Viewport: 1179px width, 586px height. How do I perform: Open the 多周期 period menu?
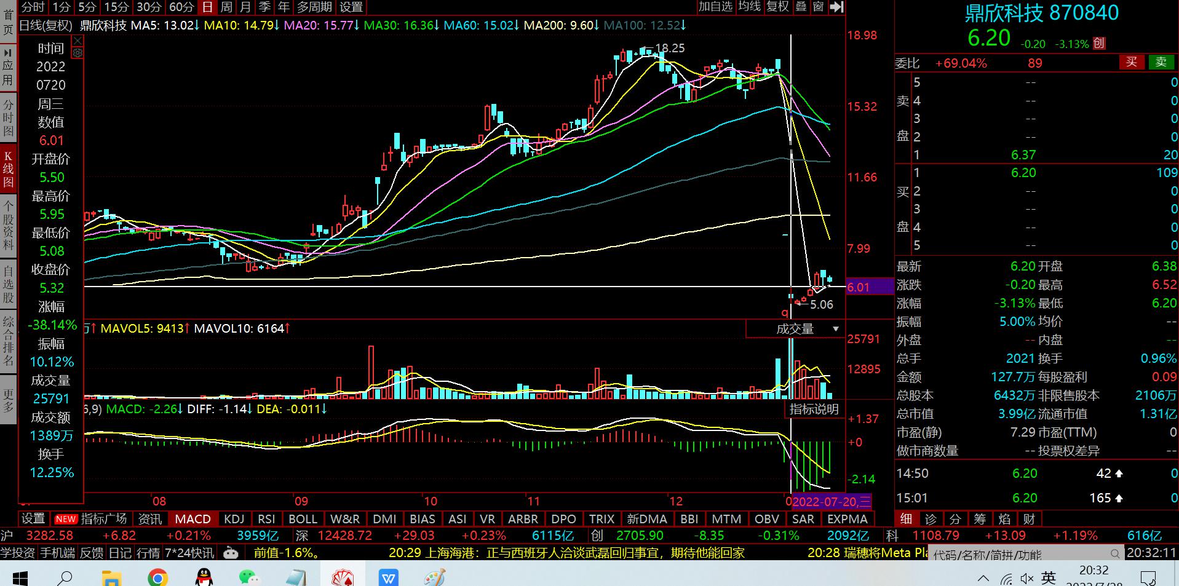314,7
